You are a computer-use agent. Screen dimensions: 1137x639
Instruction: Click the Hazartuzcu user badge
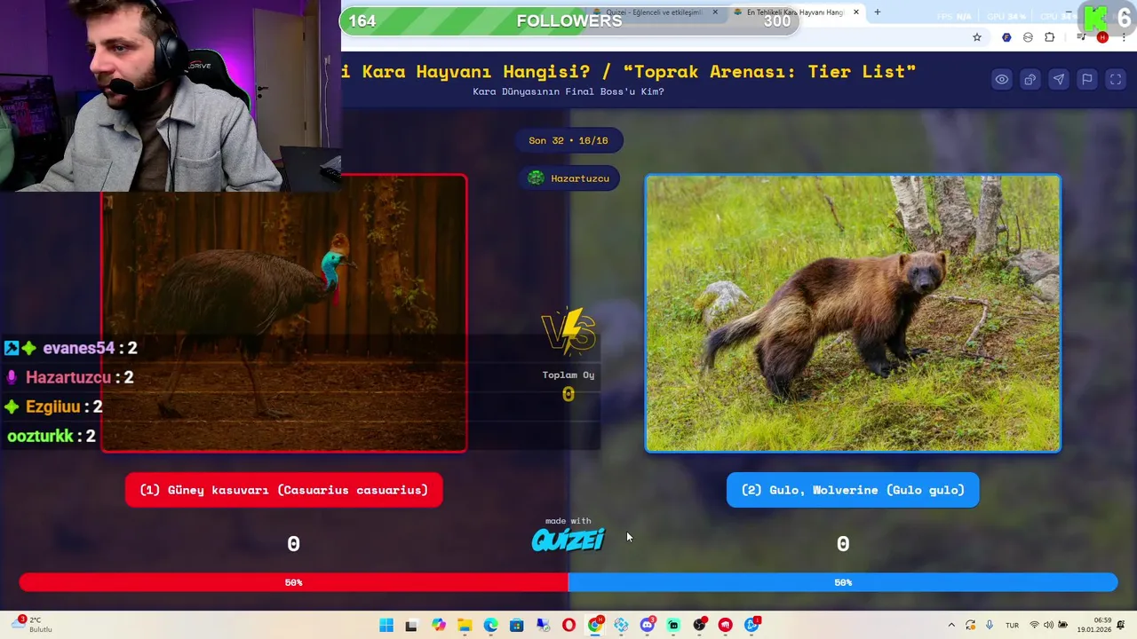pyautogui.click(x=569, y=178)
